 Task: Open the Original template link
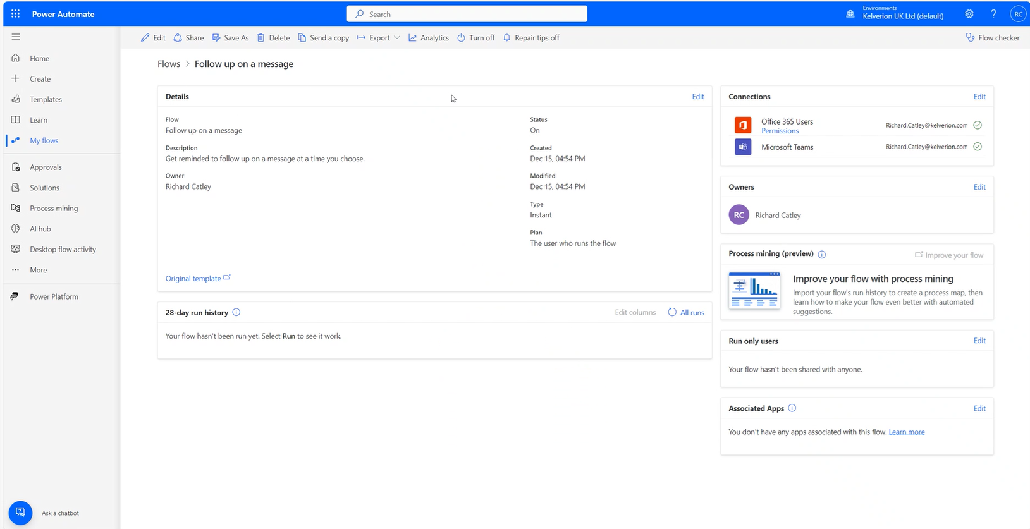click(x=198, y=278)
